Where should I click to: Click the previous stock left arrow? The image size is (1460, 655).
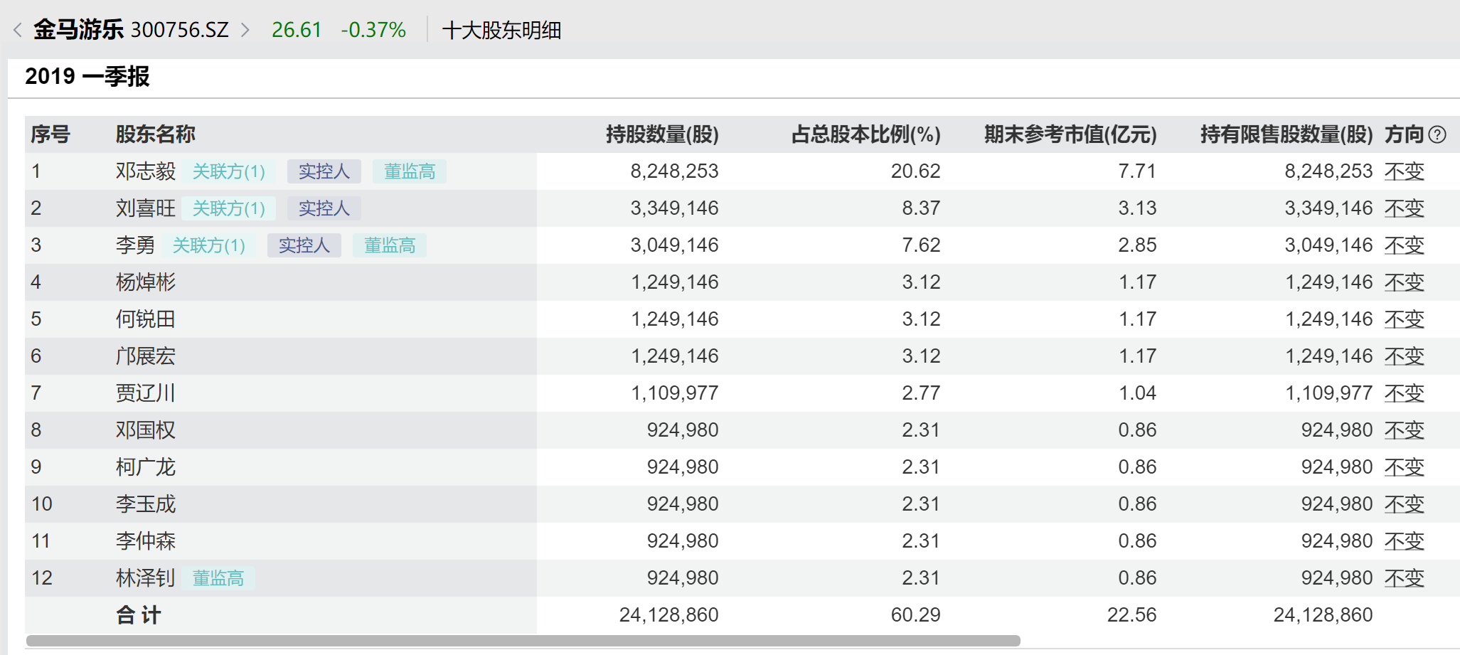(x=18, y=30)
